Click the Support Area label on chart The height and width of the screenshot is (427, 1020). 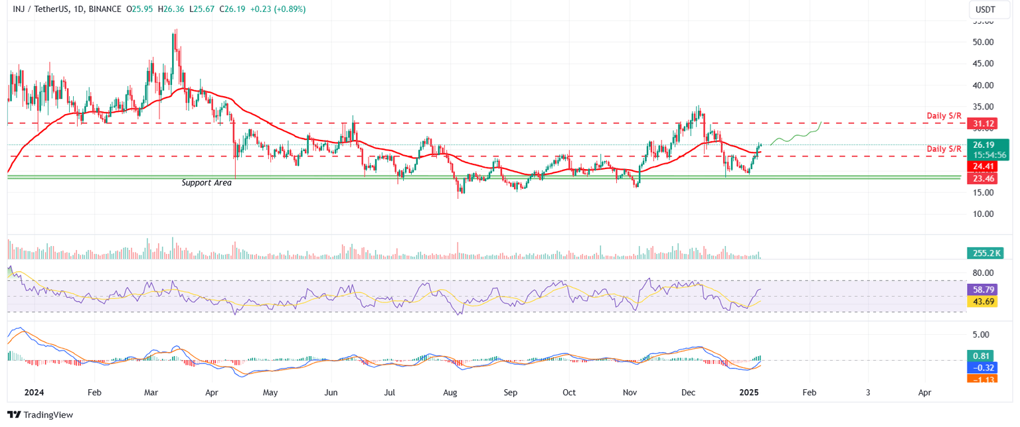[207, 182]
